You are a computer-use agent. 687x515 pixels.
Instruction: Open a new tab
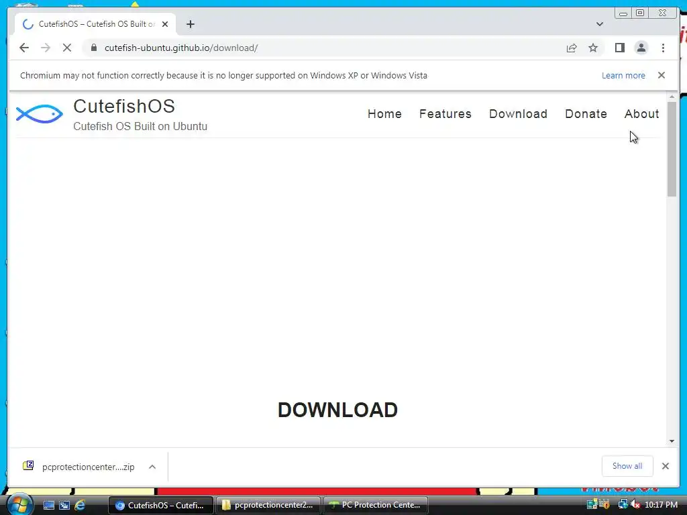190,24
